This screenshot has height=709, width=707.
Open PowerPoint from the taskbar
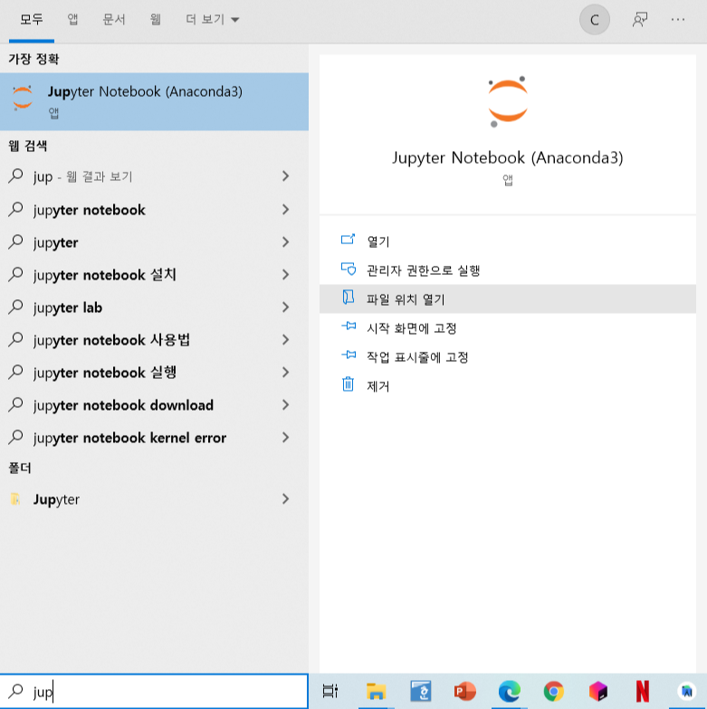[x=465, y=691]
